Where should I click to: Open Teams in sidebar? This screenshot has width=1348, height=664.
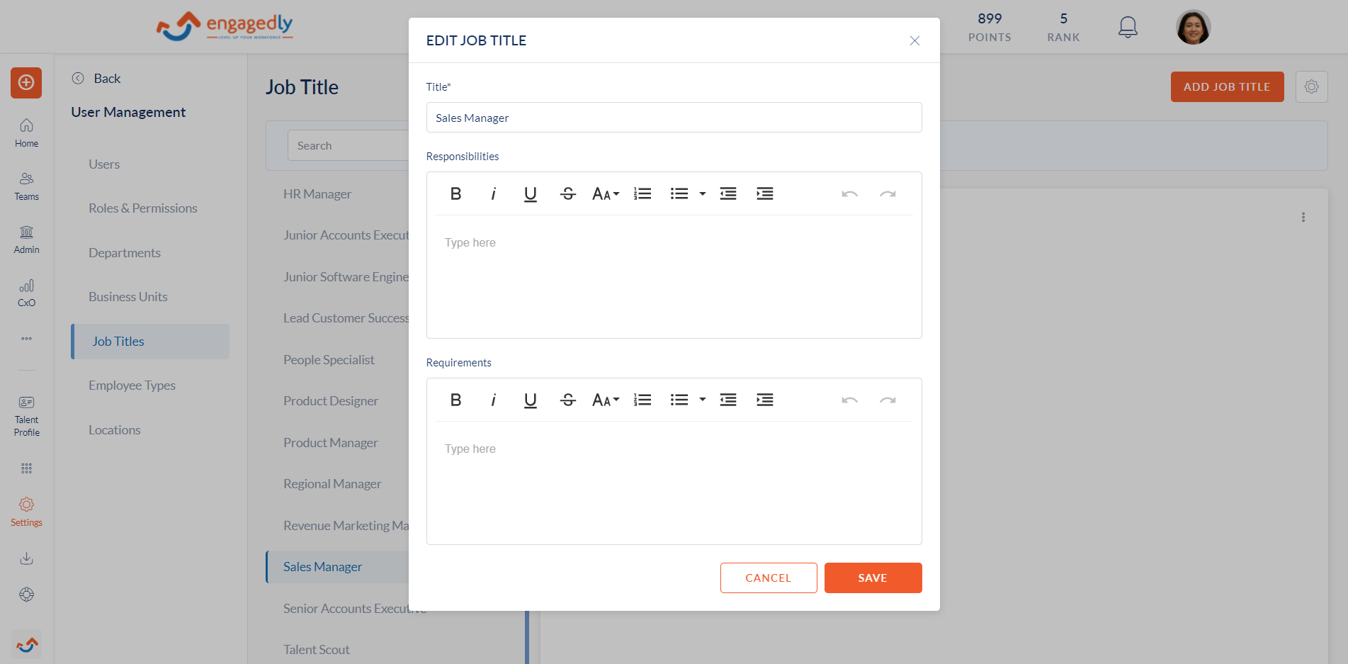pos(26,186)
